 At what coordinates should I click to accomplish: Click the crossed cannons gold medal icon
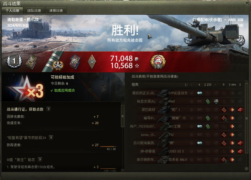[58, 65]
